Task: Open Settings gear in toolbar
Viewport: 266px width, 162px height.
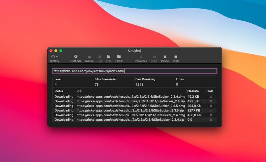Action: [x=76, y=57]
